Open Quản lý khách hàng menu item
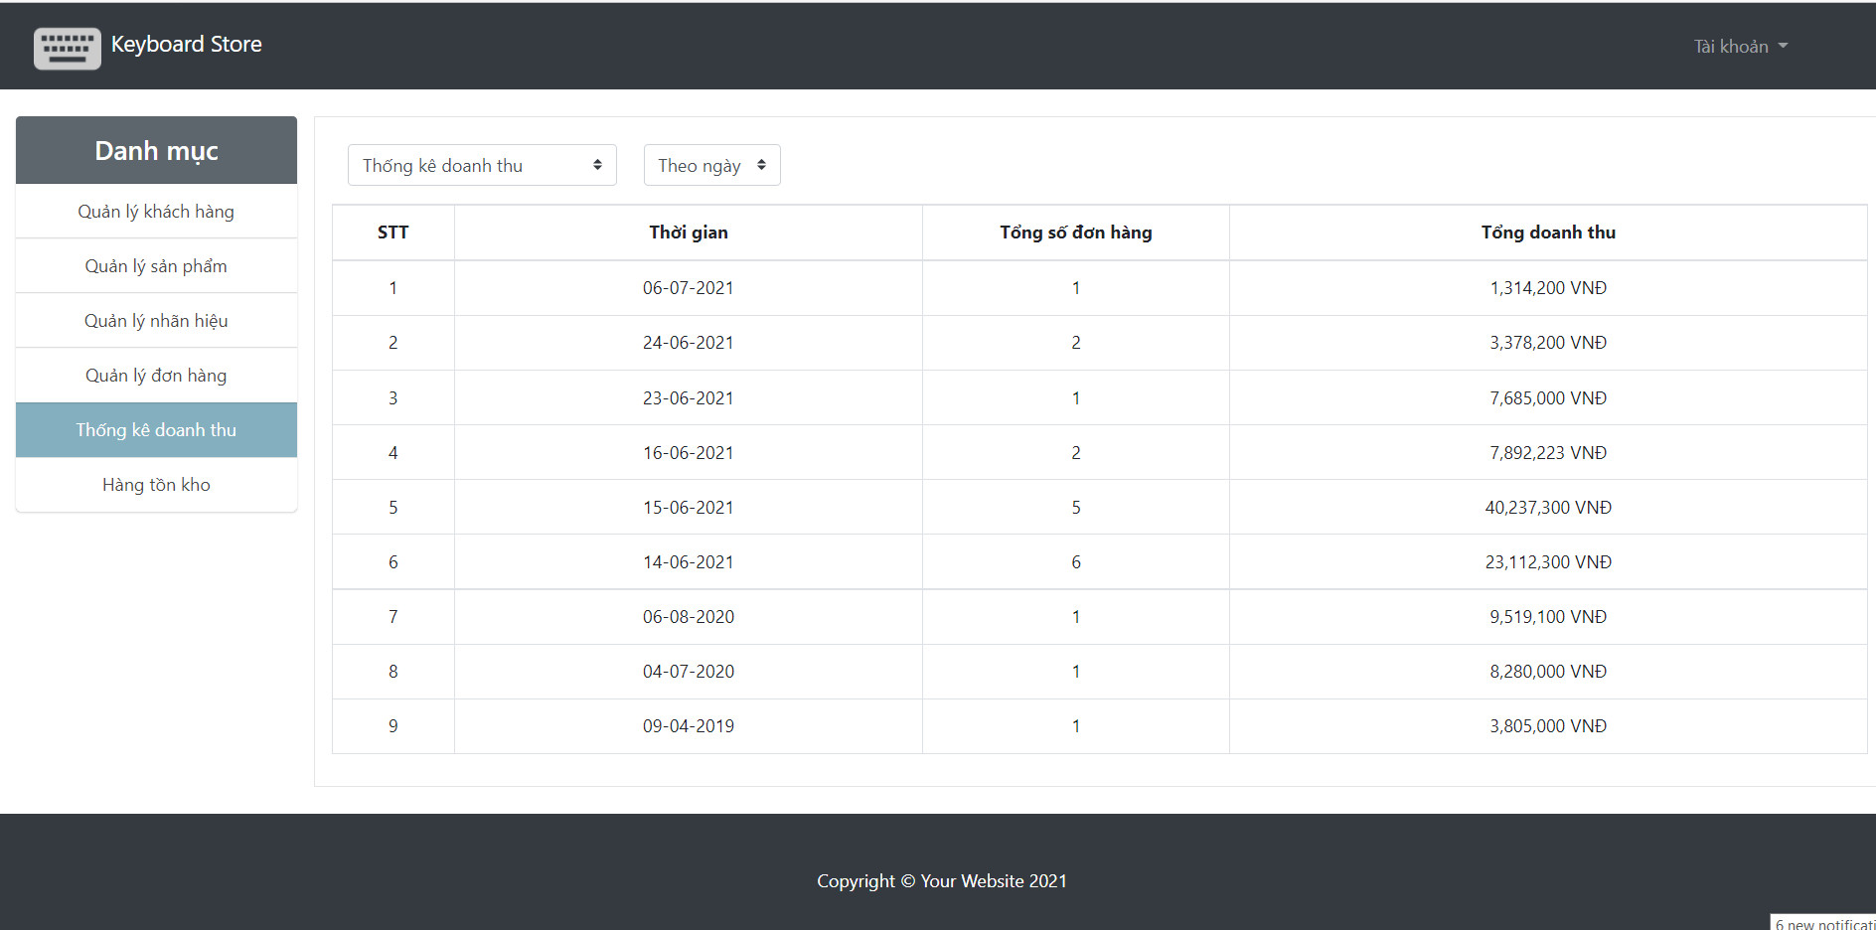Viewport: 1876px width, 930px height. 156,212
